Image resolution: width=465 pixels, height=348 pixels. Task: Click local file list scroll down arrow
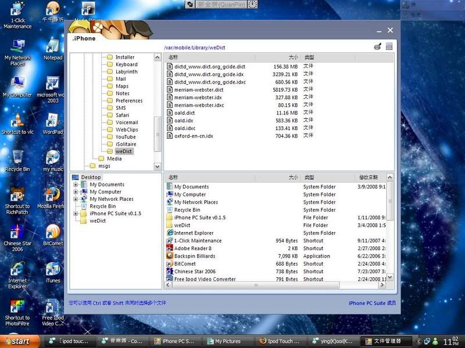tap(390, 277)
